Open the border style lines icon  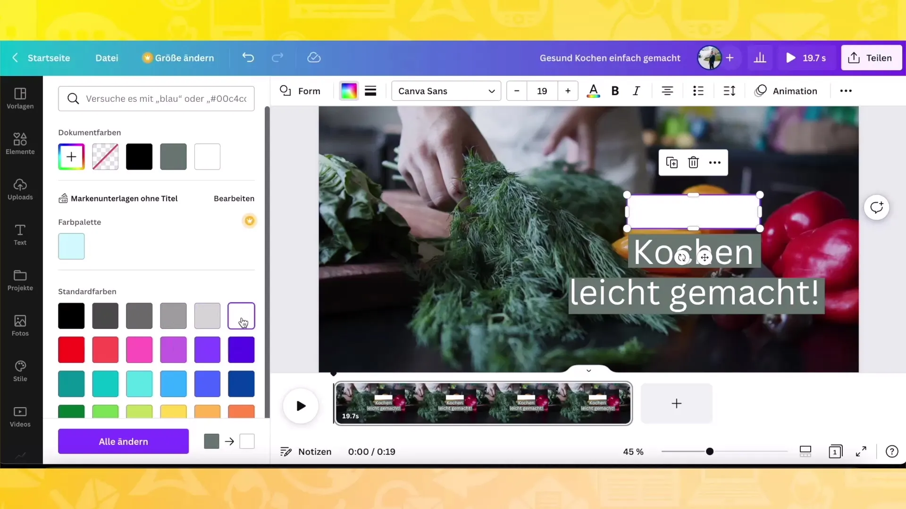(x=371, y=91)
